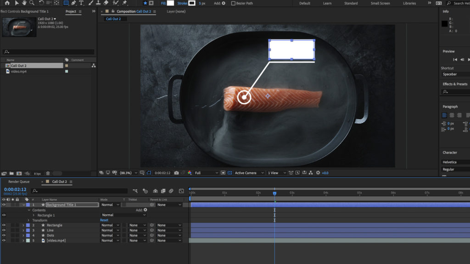Viewport: 470px width, 264px height.
Task: Switch to the Render Queue tab
Action: (19, 181)
